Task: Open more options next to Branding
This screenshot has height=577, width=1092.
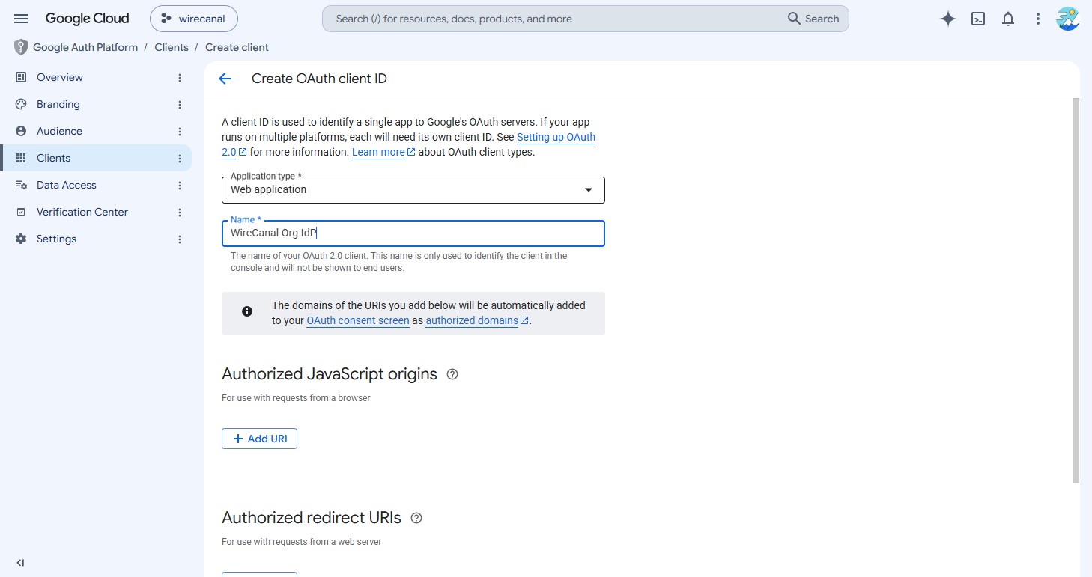Action: [179, 105]
